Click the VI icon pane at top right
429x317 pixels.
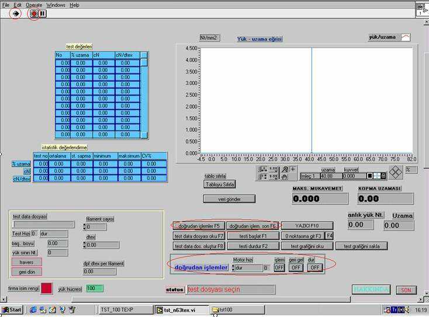pyautogui.click(x=421, y=10)
